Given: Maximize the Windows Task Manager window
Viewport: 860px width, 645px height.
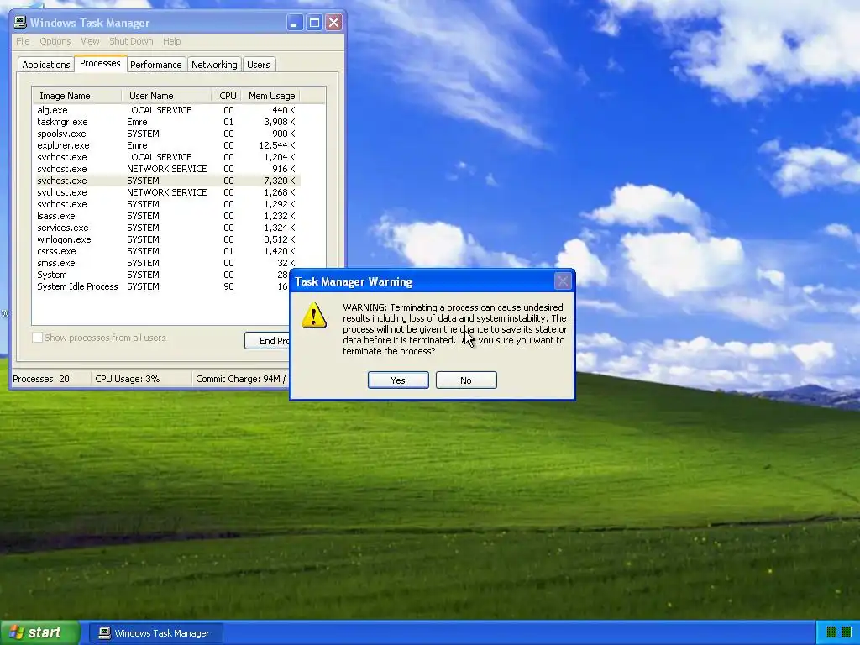Looking at the screenshot, I should click(x=314, y=23).
